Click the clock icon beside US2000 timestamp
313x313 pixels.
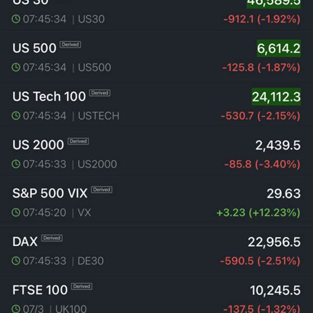coord(16,164)
